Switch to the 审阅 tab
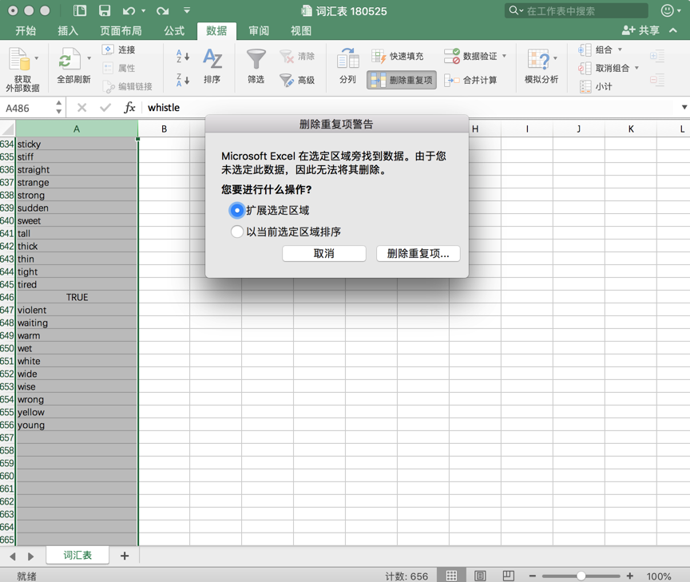Screen dimensions: 690x582 (259, 31)
